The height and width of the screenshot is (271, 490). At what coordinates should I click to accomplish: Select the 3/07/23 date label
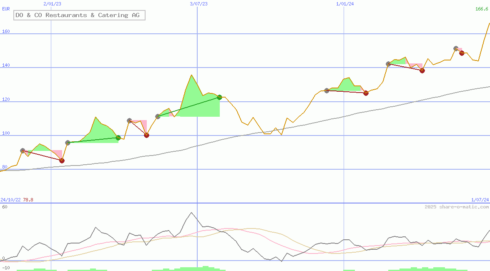(199, 4)
